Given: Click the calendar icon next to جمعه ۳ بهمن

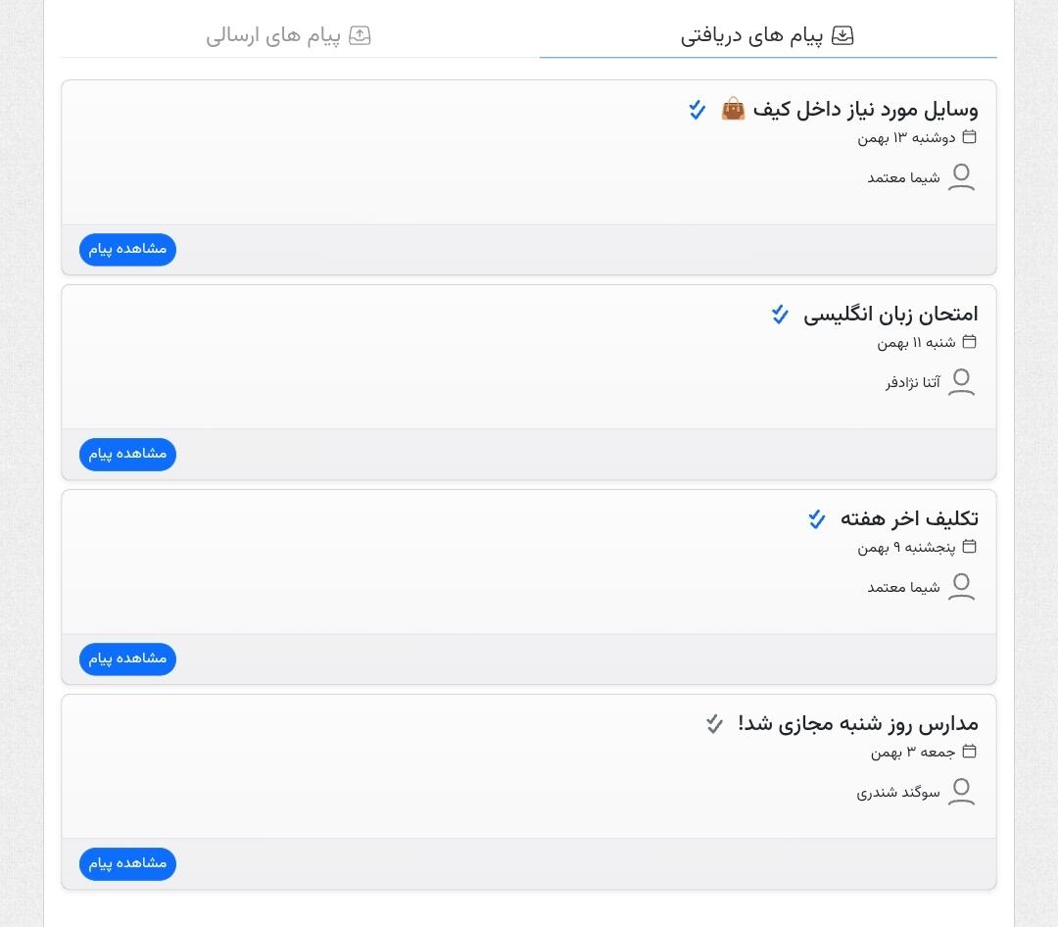Looking at the screenshot, I should click(969, 751).
